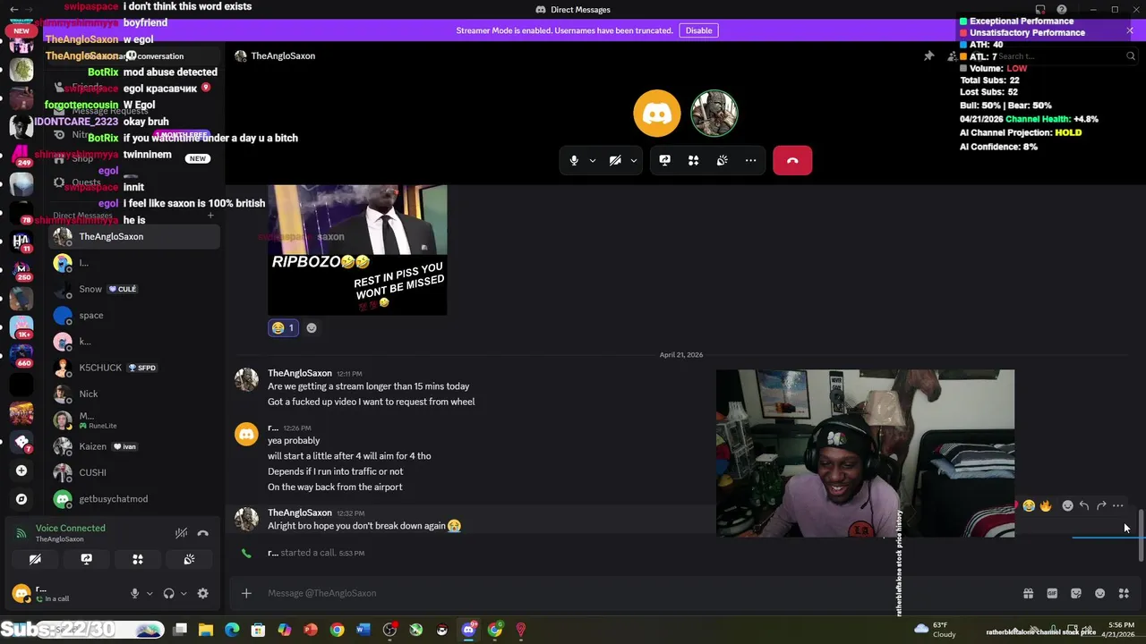Open the soundboard in call controls bar
Image resolution: width=1146 pixels, height=644 pixels.
point(722,160)
